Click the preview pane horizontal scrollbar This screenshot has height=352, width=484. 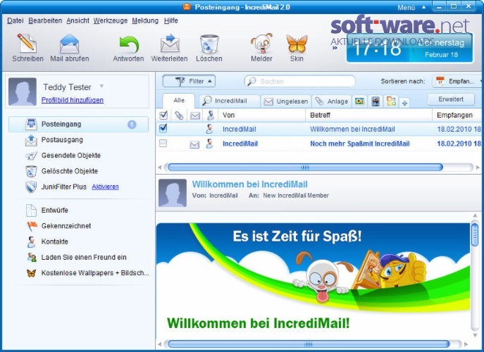point(308,344)
